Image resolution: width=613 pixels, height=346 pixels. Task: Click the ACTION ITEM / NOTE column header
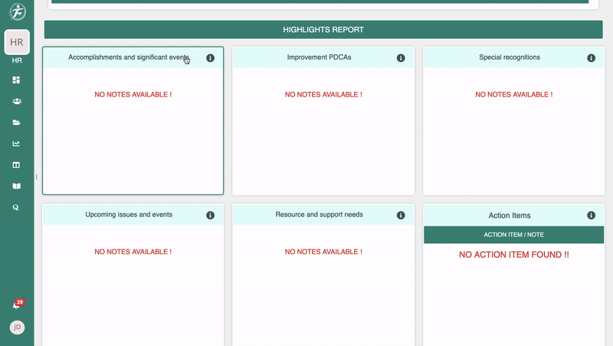[513, 235]
